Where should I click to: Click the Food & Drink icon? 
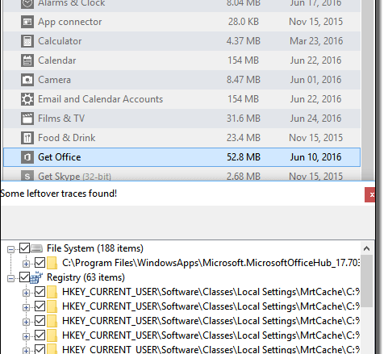(x=27, y=138)
